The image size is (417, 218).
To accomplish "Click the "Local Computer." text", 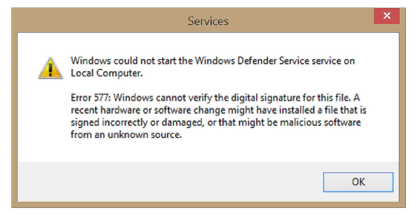I will tap(107, 73).
